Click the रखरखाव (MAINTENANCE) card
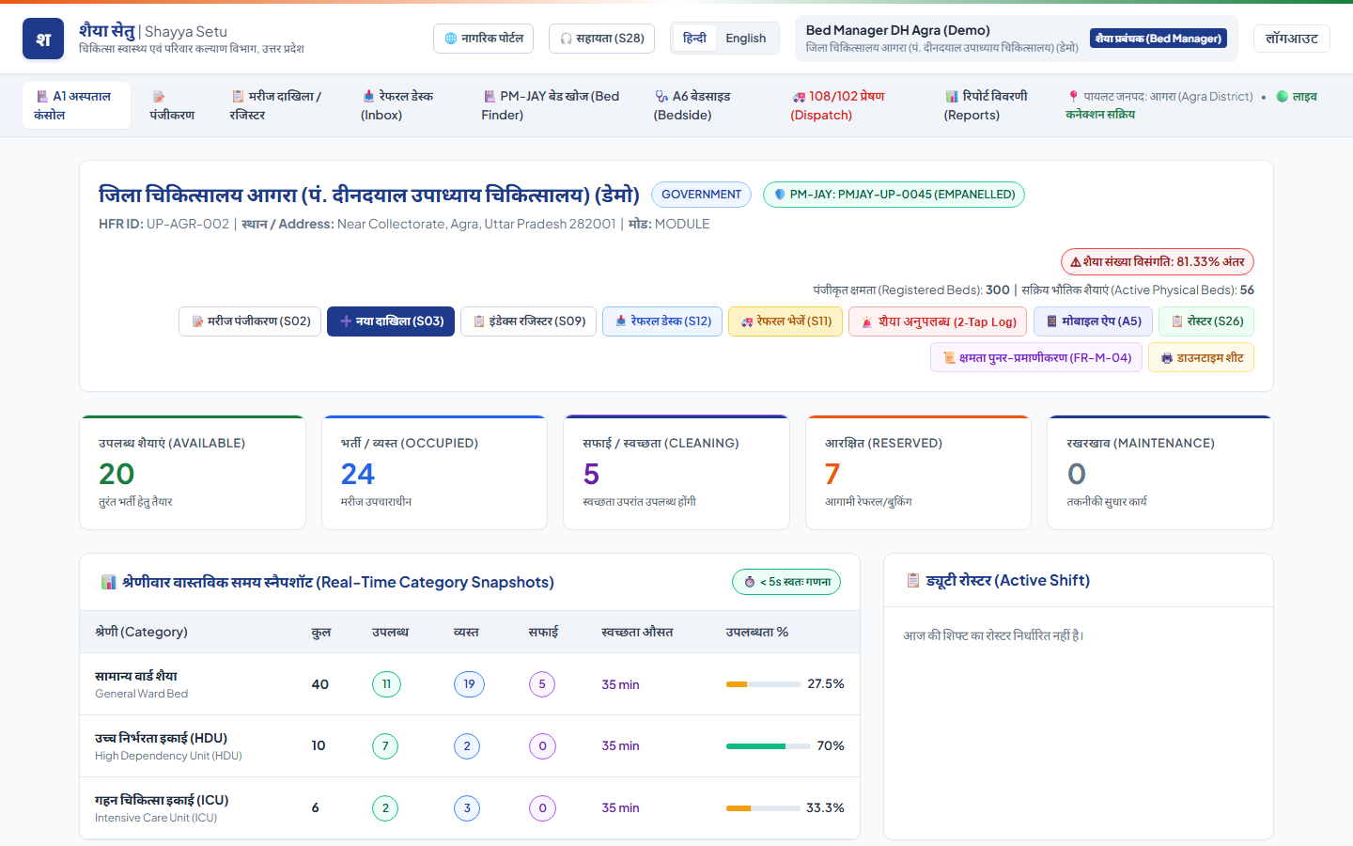 coord(1160,473)
